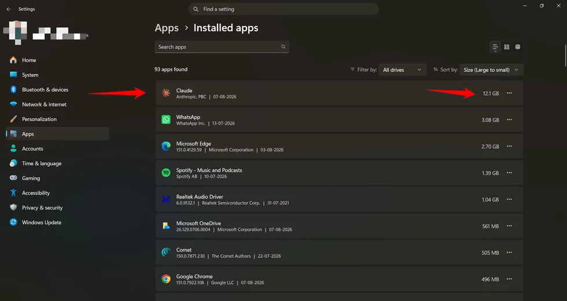The image size is (567, 301).
Task: Click the user profile avatar
Action: (x=16, y=32)
